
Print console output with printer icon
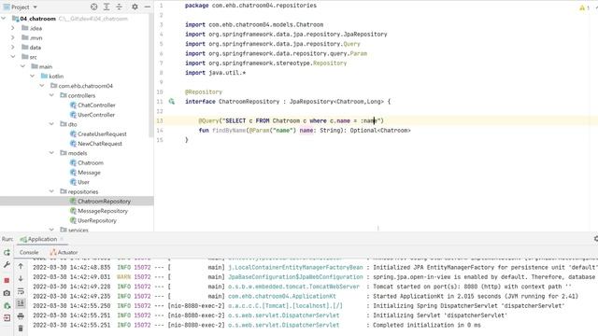[x=21, y=316]
